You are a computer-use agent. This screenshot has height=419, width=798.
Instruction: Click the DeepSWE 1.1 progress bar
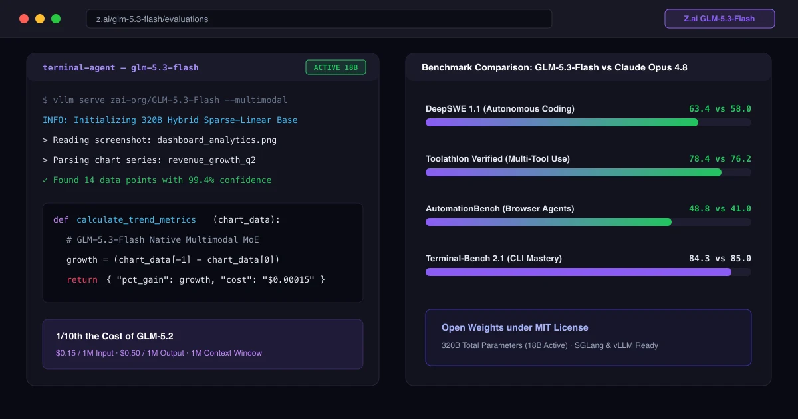589,122
